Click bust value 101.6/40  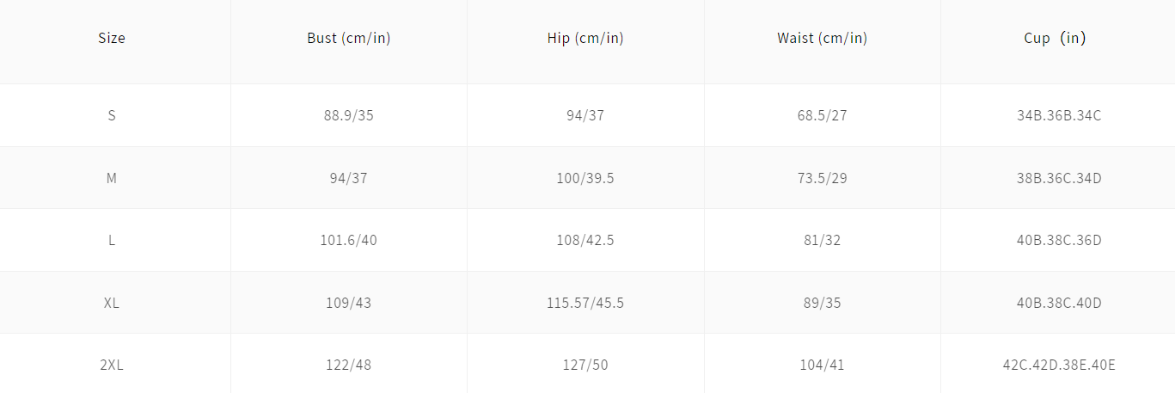349,241
